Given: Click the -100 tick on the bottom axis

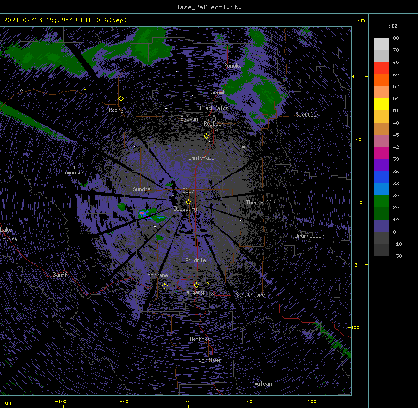Looking at the screenshot, I should (x=61, y=402).
